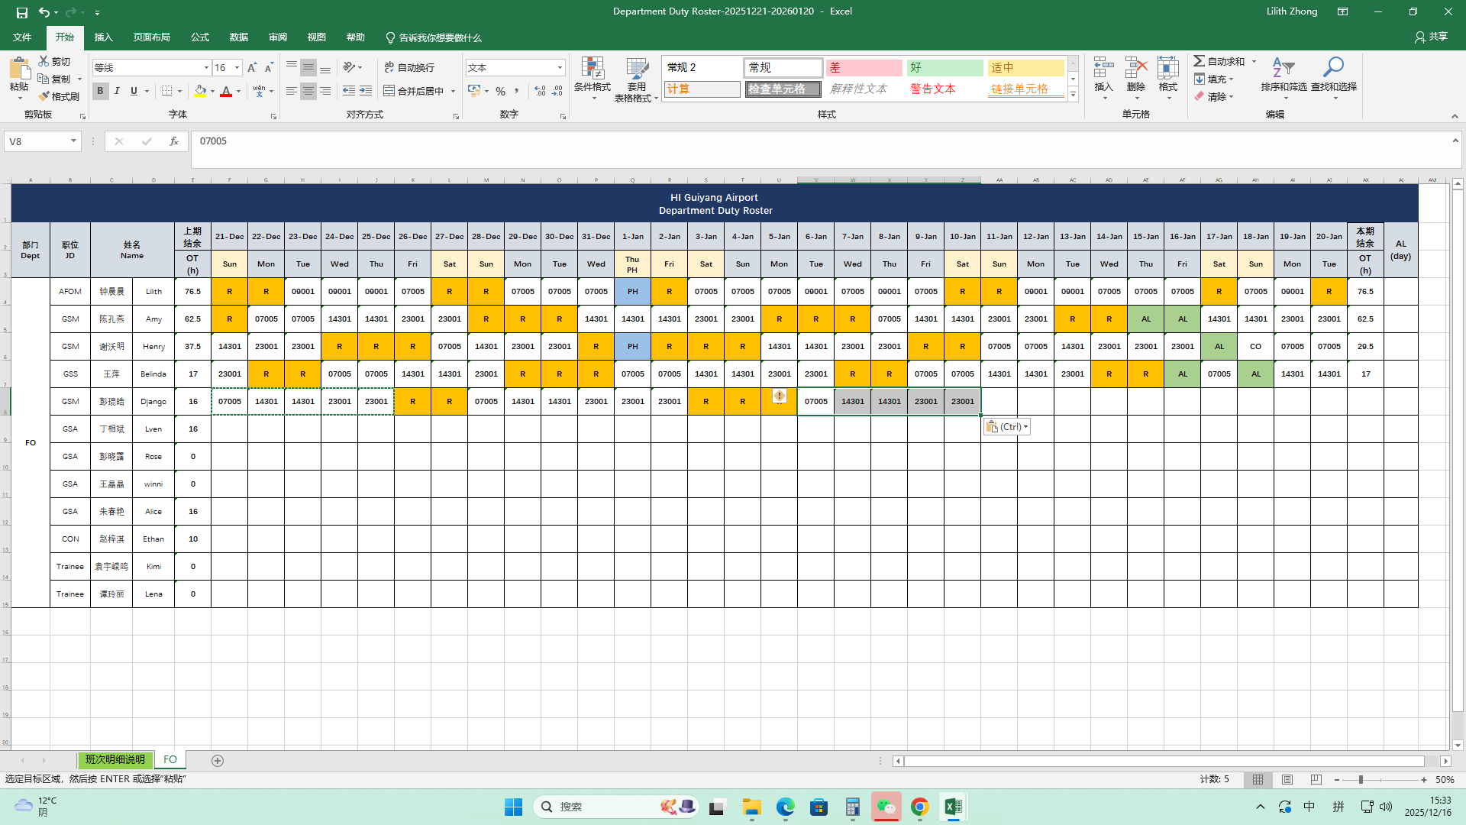Click Merge and Center button
Viewport: 1466px width, 825px height.
tap(414, 91)
